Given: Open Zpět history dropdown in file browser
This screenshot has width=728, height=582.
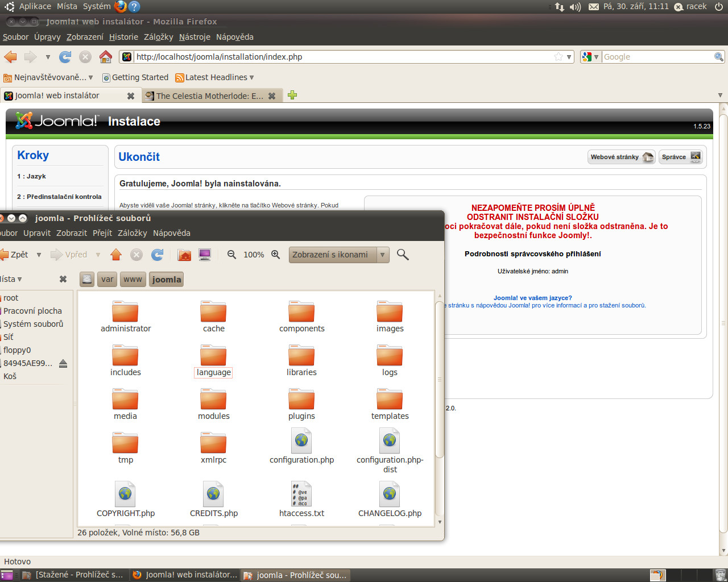Looking at the screenshot, I should [x=39, y=255].
